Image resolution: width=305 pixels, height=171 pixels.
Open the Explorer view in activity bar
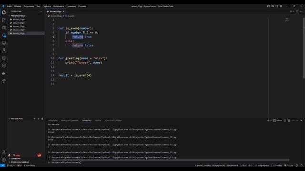pyautogui.click(x=4, y=12)
